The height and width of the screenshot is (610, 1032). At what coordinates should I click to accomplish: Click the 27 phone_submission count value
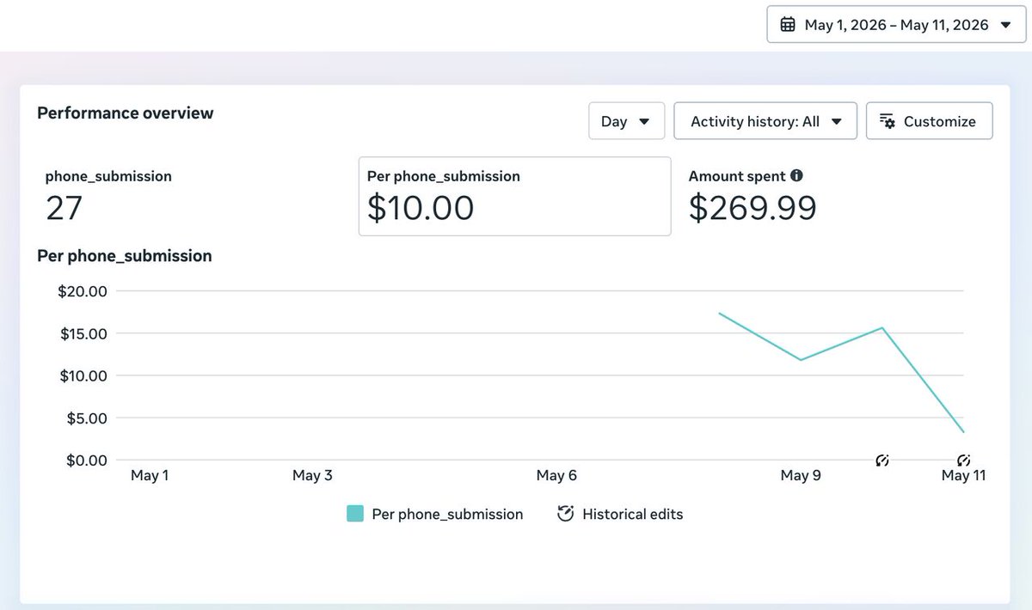pyautogui.click(x=64, y=208)
